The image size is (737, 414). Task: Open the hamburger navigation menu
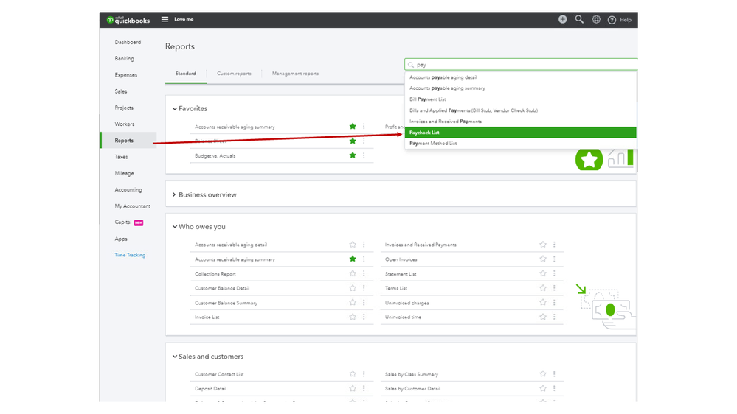tap(165, 20)
